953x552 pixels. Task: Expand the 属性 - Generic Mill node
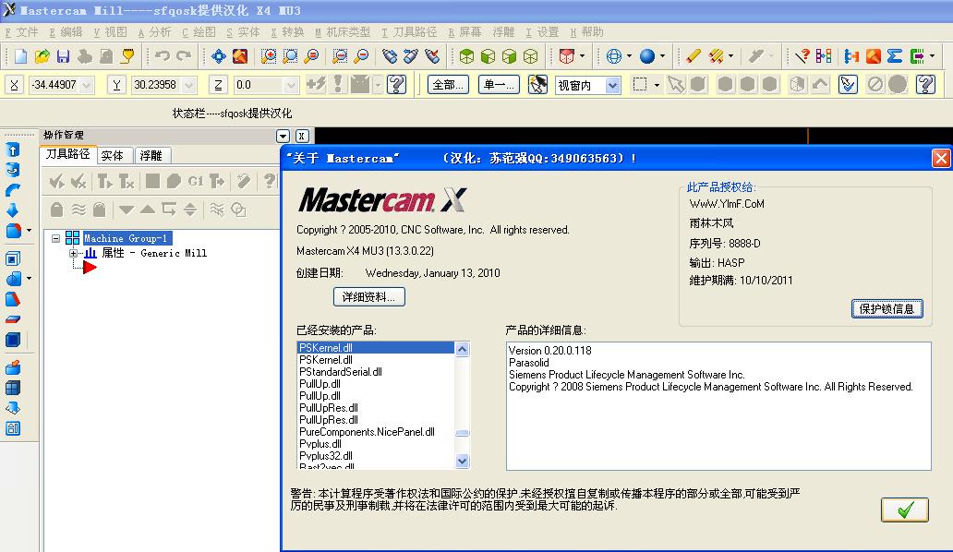click(73, 253)
